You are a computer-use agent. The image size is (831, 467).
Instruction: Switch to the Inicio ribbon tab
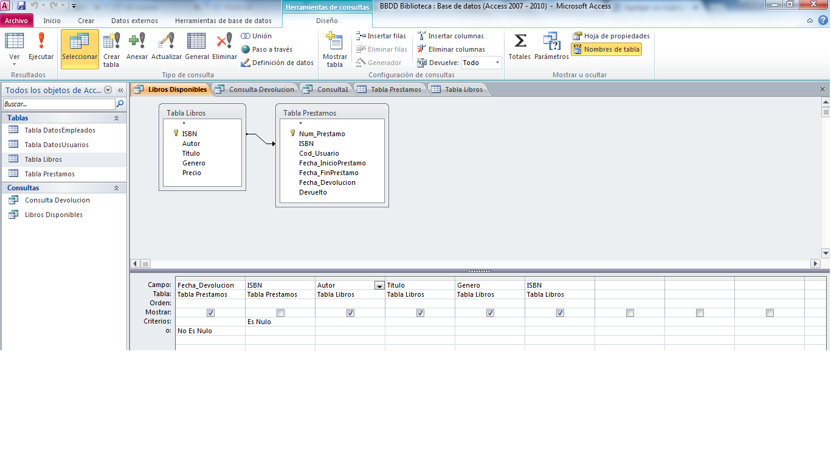(x=52, y=20)
